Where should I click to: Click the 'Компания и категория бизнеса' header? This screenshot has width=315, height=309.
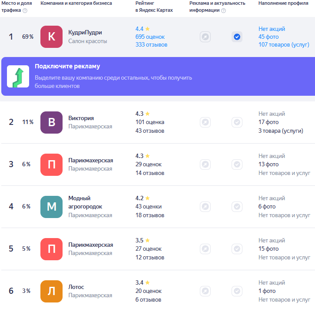tap(76, 3)
